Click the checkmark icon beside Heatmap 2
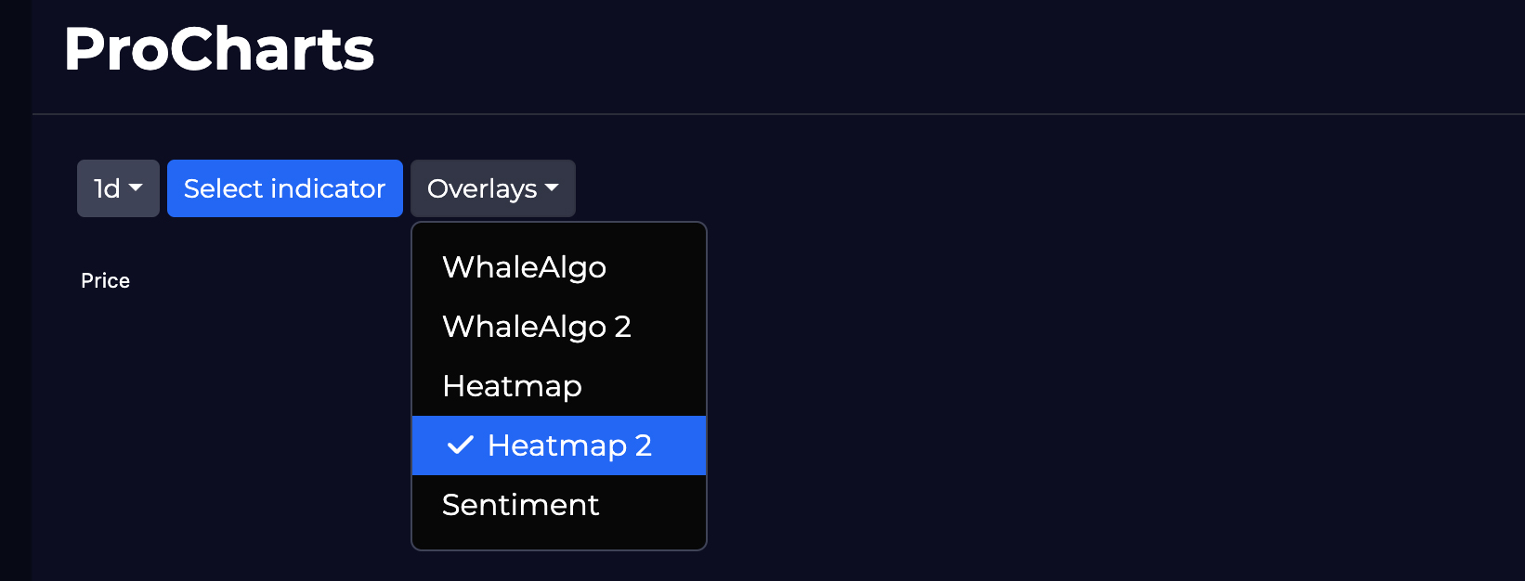Image resolution: width=1525 pixels, height=581 pixels. (x=461, y=445)
